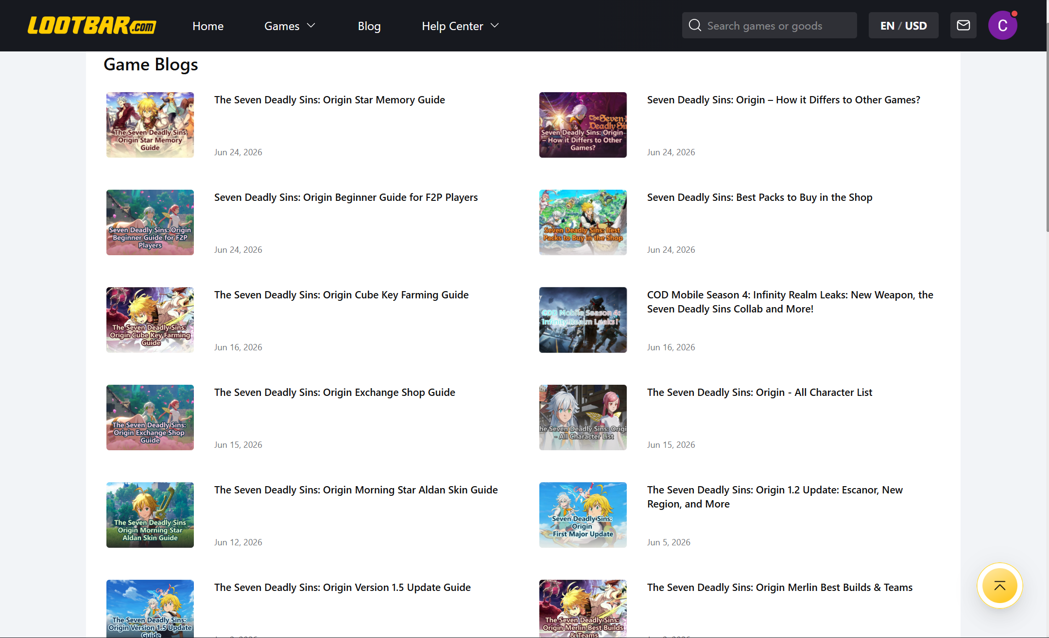The image size is (1049, 638).
Task: Expand the Help Center dropdown menu
Action: 460,26
